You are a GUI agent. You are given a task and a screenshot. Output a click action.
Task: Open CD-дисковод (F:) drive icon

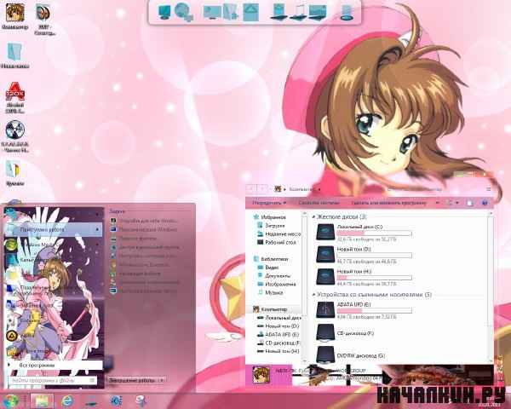click(325, 332)
